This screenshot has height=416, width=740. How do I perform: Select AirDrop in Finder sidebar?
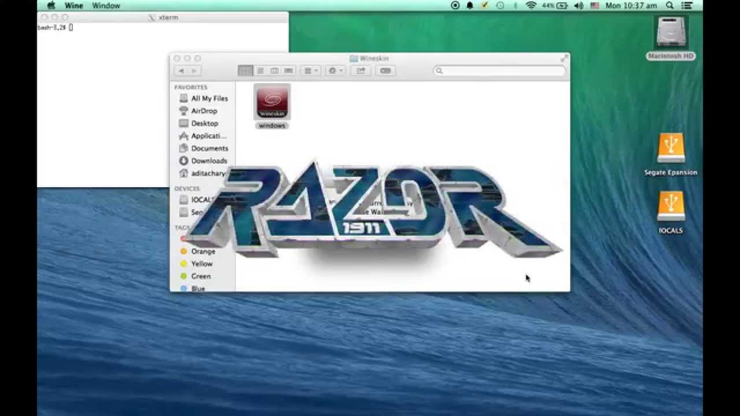click(x=198, y=111)
